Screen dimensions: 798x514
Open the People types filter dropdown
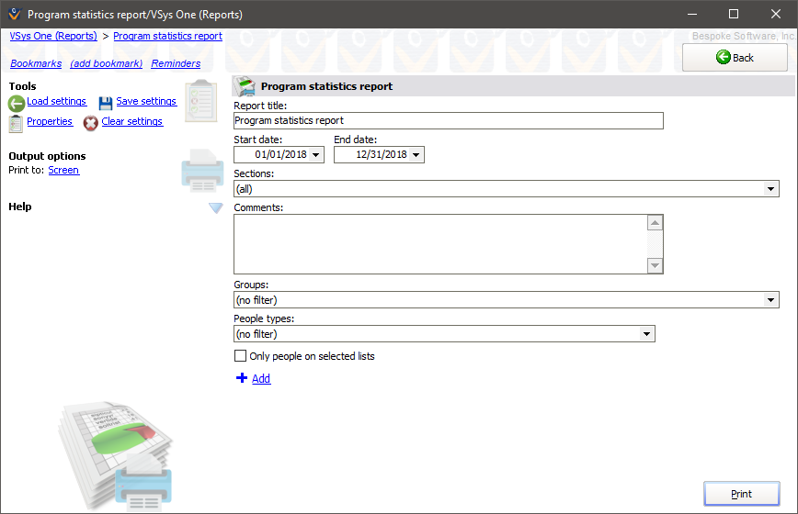point(647,334)
